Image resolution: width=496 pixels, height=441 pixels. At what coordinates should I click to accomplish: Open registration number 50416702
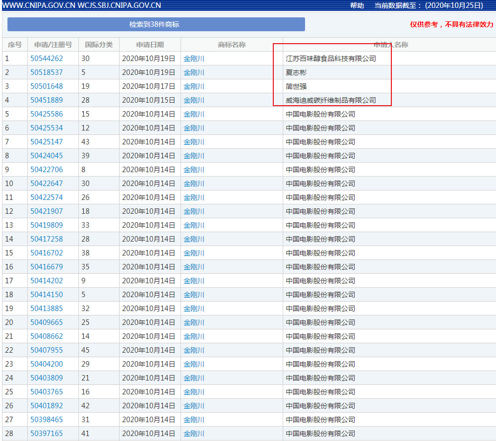point(47,253)
